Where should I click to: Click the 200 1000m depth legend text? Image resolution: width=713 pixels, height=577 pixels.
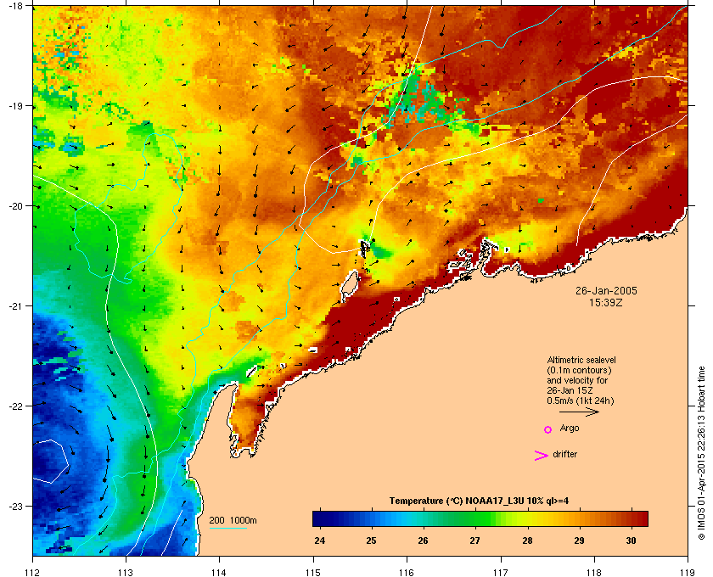coord(233,520)
